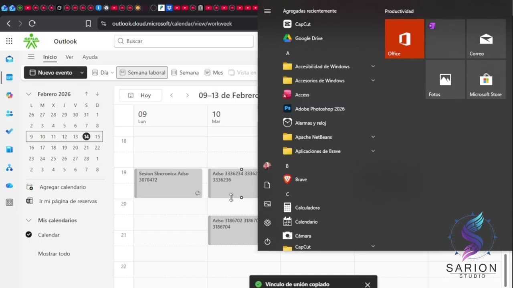Open Documents shortcut in Start menu
513x288 pixels.
(267, 185)
